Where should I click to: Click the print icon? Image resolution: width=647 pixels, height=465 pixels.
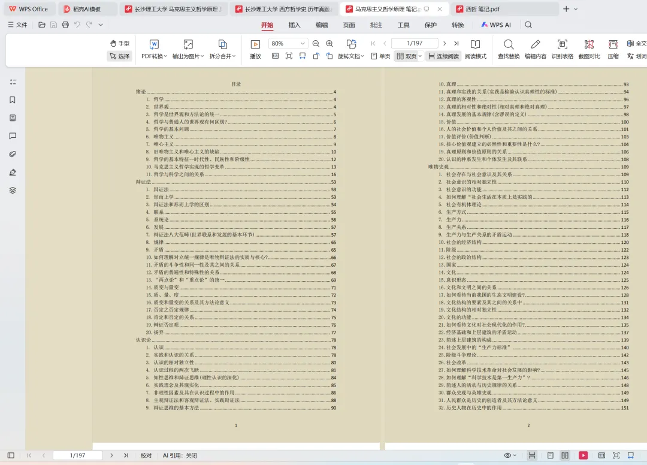[65, 25]
